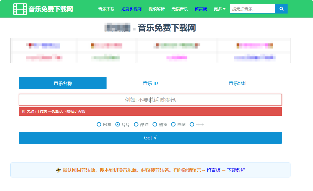Switch to the 音乐地址 tab
The width and height of the screenshot is (313, 191).
[x=238, y=83]
